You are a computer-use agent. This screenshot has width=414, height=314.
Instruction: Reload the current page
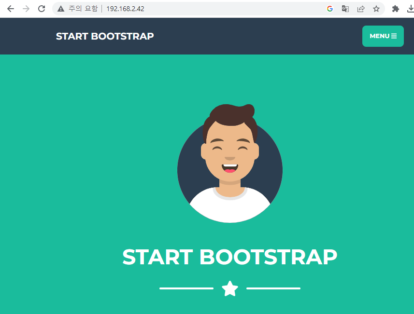[x=42, y=9]
